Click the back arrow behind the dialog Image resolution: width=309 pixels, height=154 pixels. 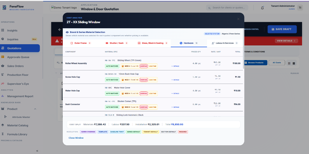pyautogui.click(x=60, y=30)
